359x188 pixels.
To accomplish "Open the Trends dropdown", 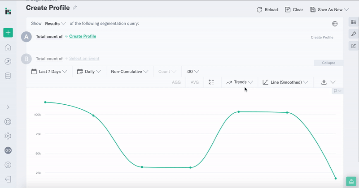I will click(x=240, y=82).
